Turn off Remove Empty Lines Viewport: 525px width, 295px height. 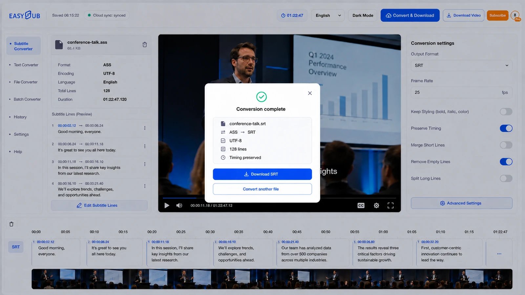[x=506, y=162]
